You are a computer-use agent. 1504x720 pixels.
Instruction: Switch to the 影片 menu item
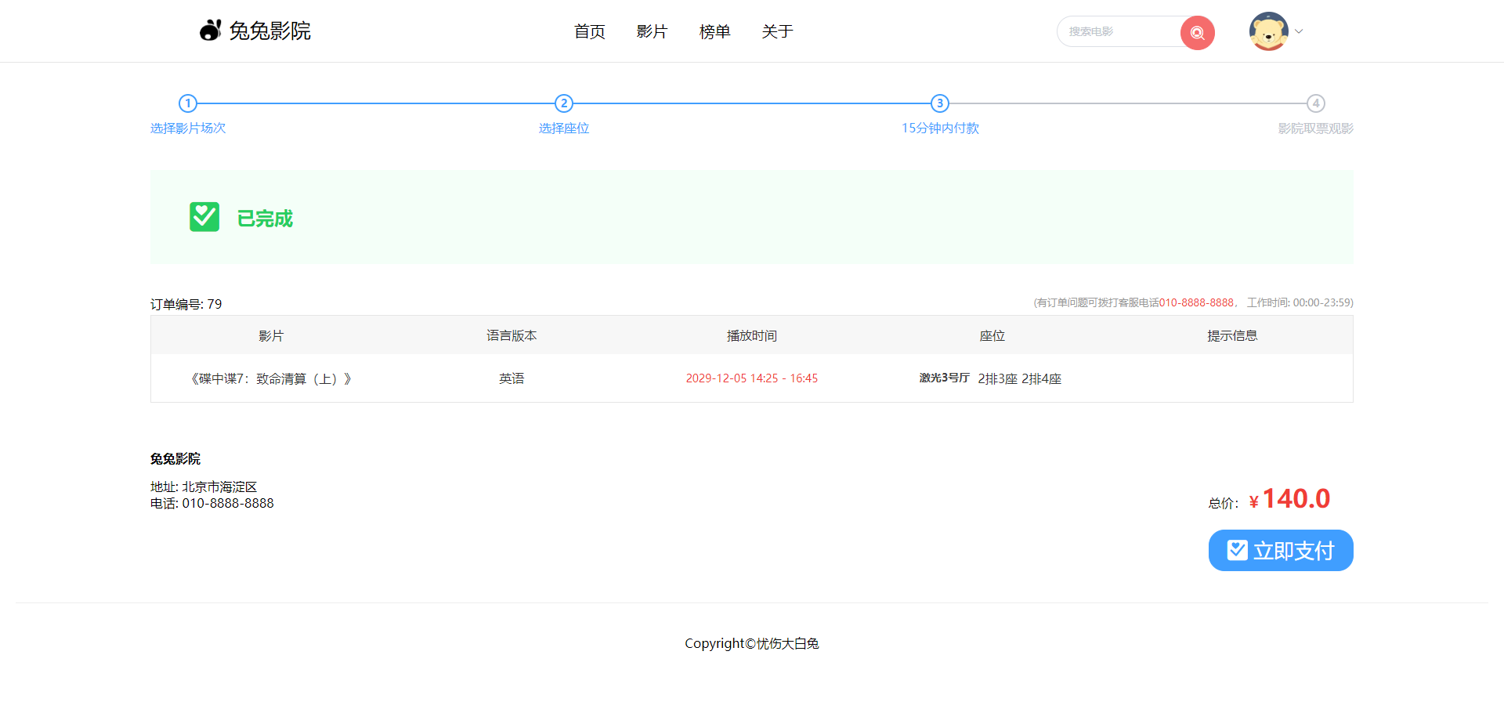pyautogui.click(x=652, y=31)
